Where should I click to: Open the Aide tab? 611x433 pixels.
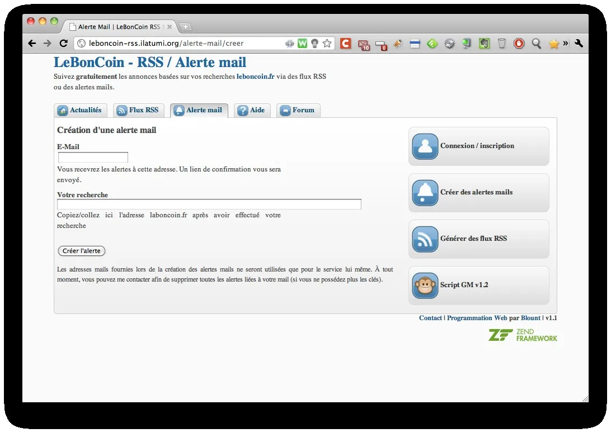pos(252,111)
